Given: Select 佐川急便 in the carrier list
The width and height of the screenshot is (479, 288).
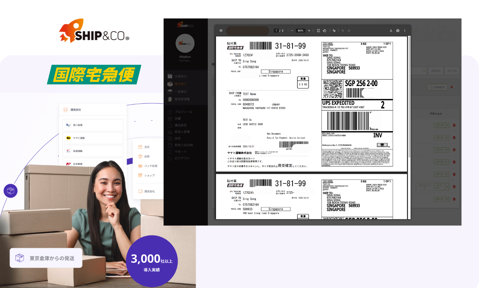Looking at the screenshot, I should [x=93, y=125].
